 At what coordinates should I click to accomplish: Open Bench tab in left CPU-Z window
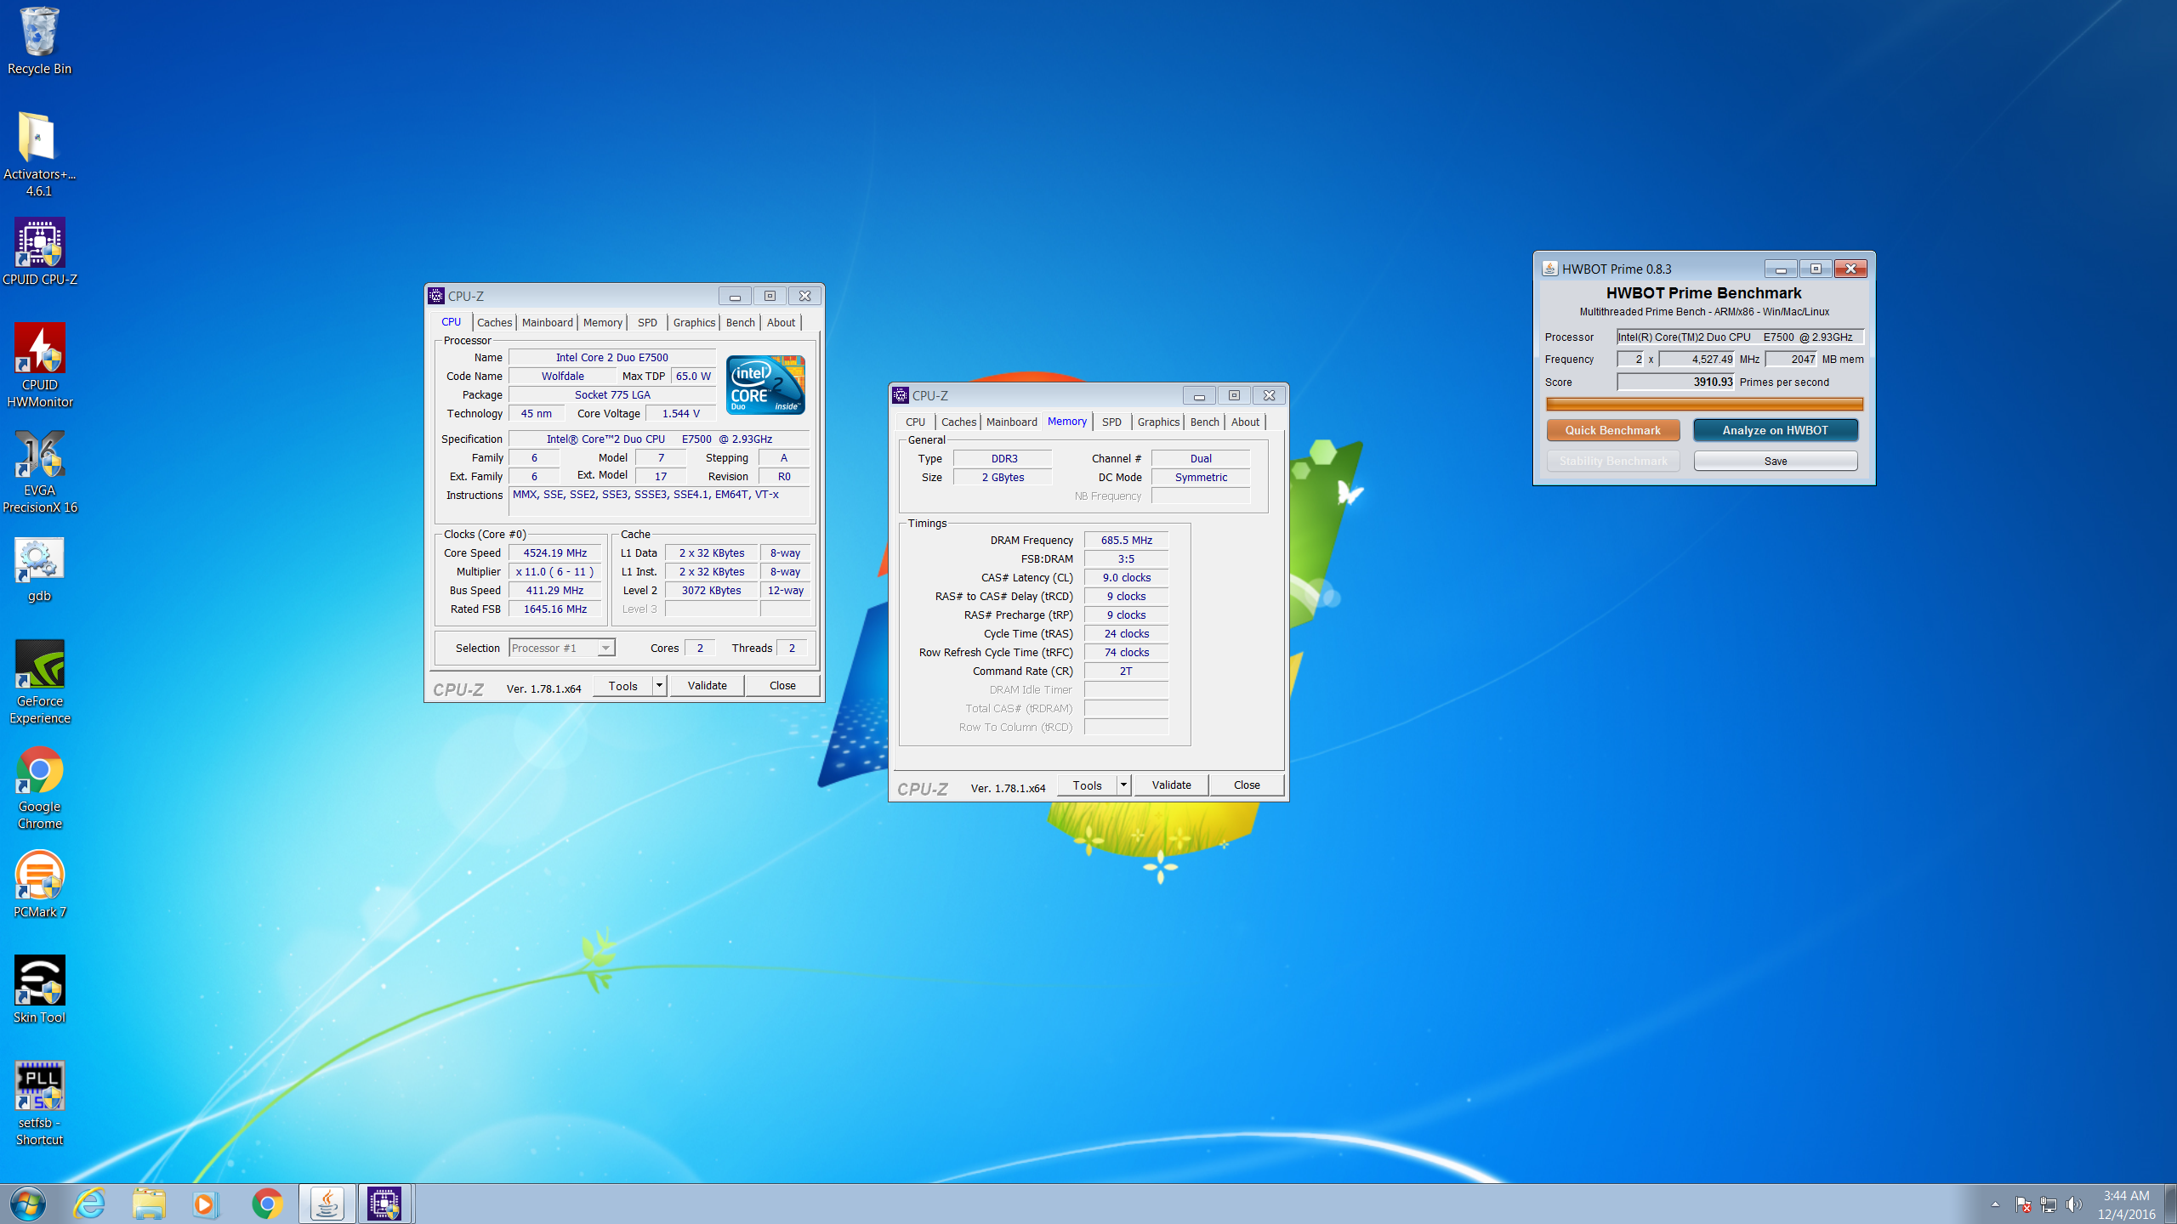(x=740, y=323)
